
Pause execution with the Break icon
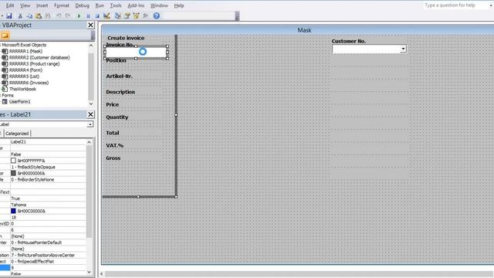(x=88, y=15)
